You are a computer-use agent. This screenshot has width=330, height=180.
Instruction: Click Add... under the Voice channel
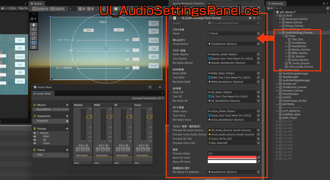(x=137, y=163)
